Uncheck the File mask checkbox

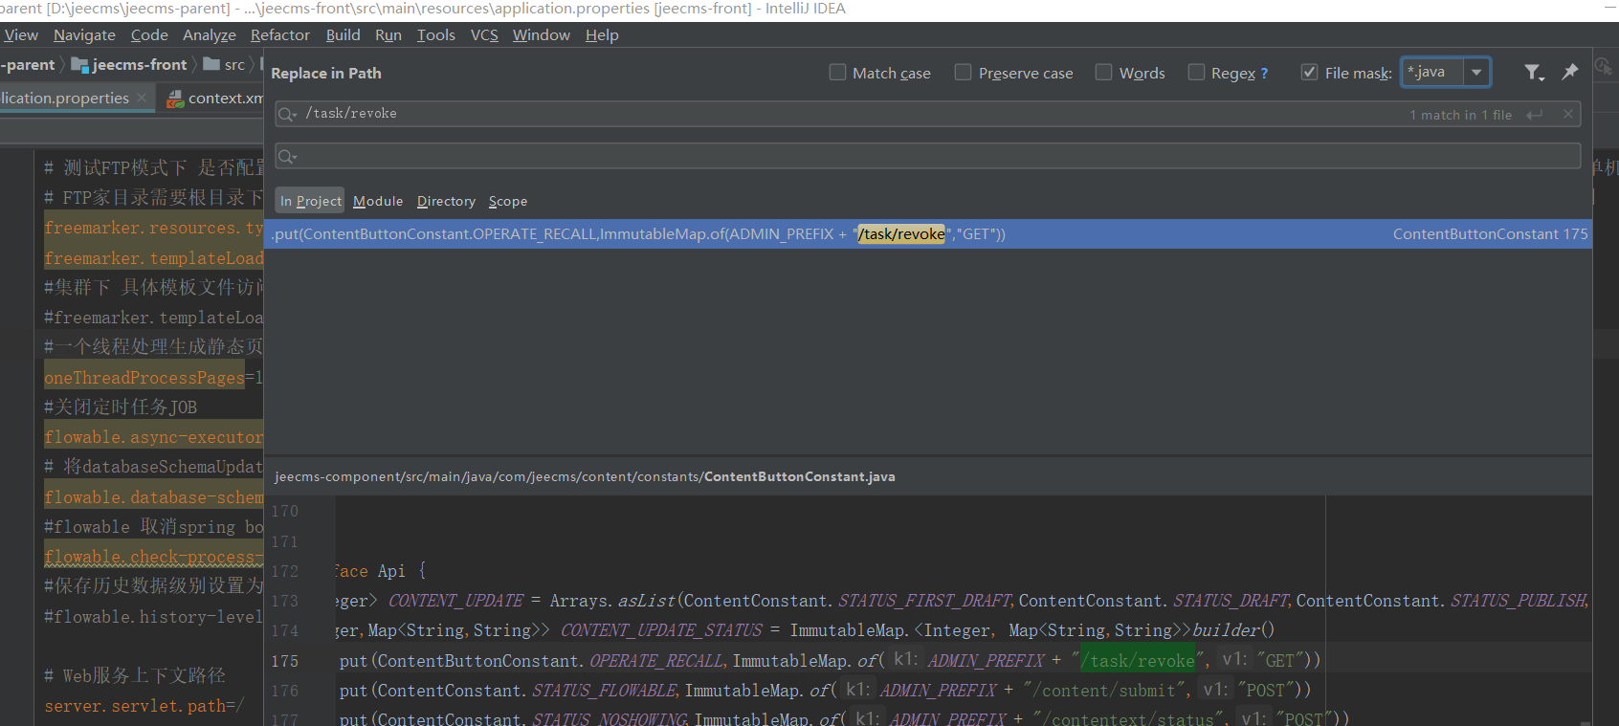coord(1309,73)
